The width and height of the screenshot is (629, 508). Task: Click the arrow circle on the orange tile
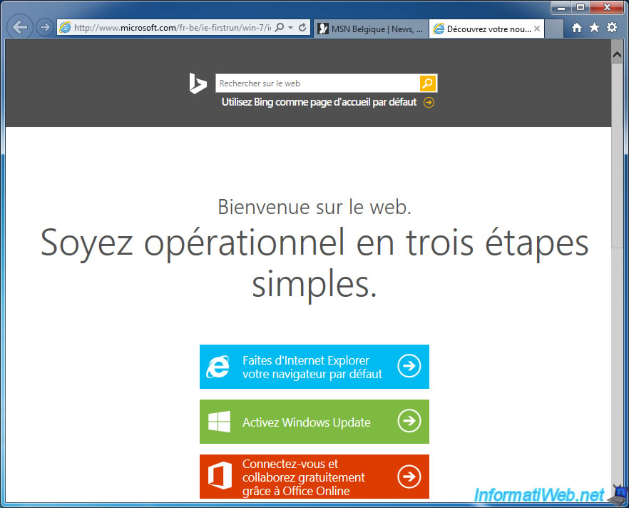pos(409,477)
